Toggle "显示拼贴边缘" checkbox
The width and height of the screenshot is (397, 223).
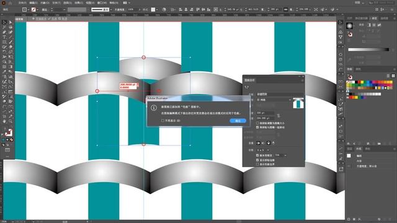tap(257, 160)
